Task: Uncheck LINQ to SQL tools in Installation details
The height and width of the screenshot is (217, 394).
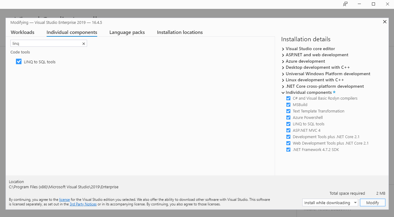Action: click(288, 124)
